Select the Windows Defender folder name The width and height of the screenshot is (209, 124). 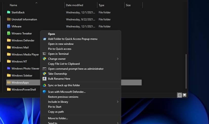[23, 40]
